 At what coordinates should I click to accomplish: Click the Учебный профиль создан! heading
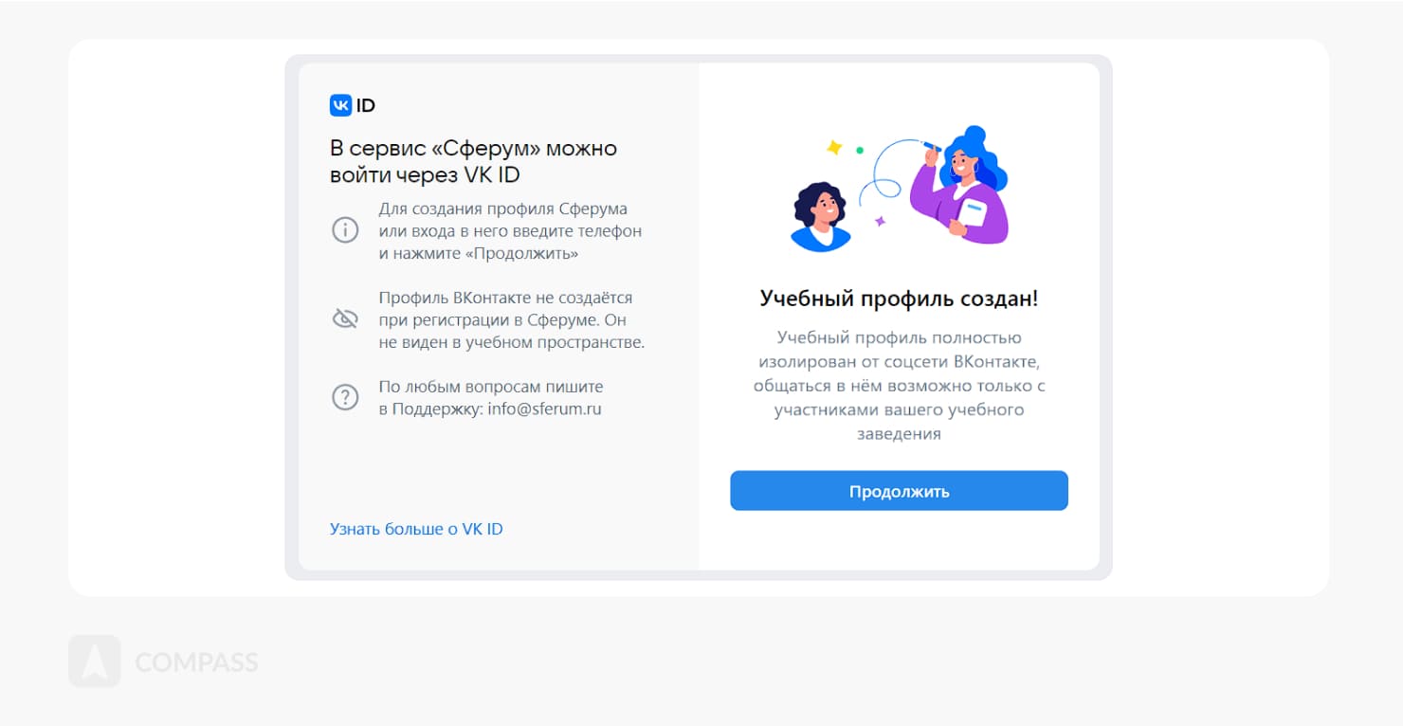coord(899,299)
